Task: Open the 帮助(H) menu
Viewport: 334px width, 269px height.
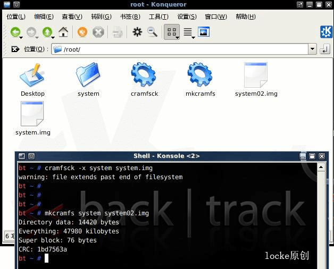Action: tap(246, 16)
